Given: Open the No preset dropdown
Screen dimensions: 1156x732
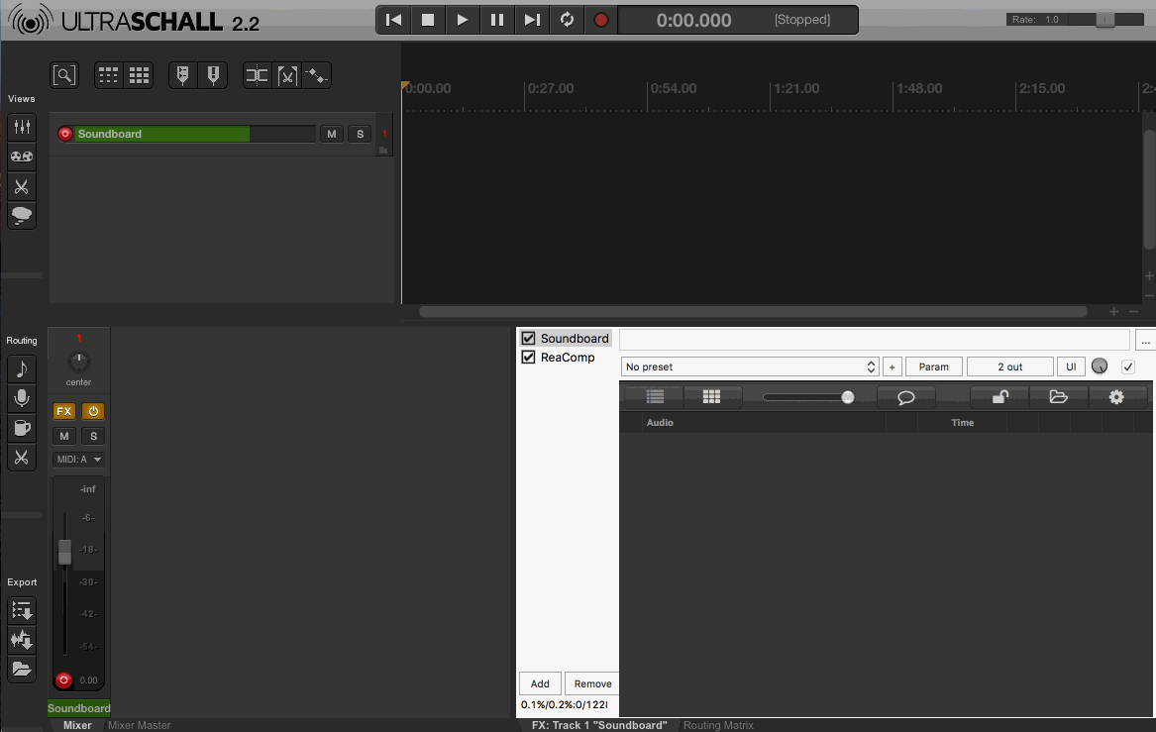Looking at the screenshot, I should click(x=750, y=366).
